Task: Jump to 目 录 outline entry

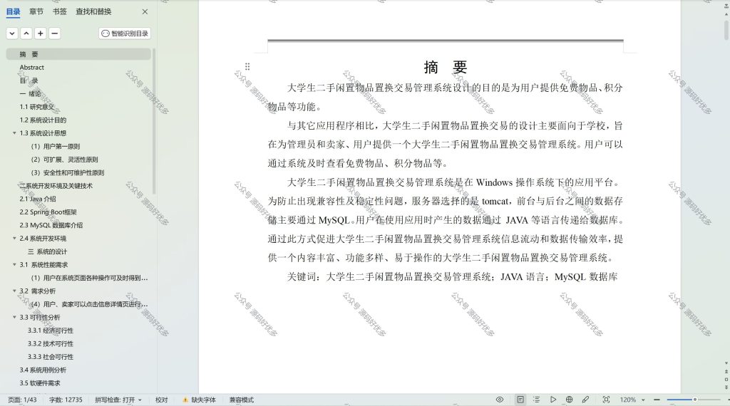Action: (29, 80)
